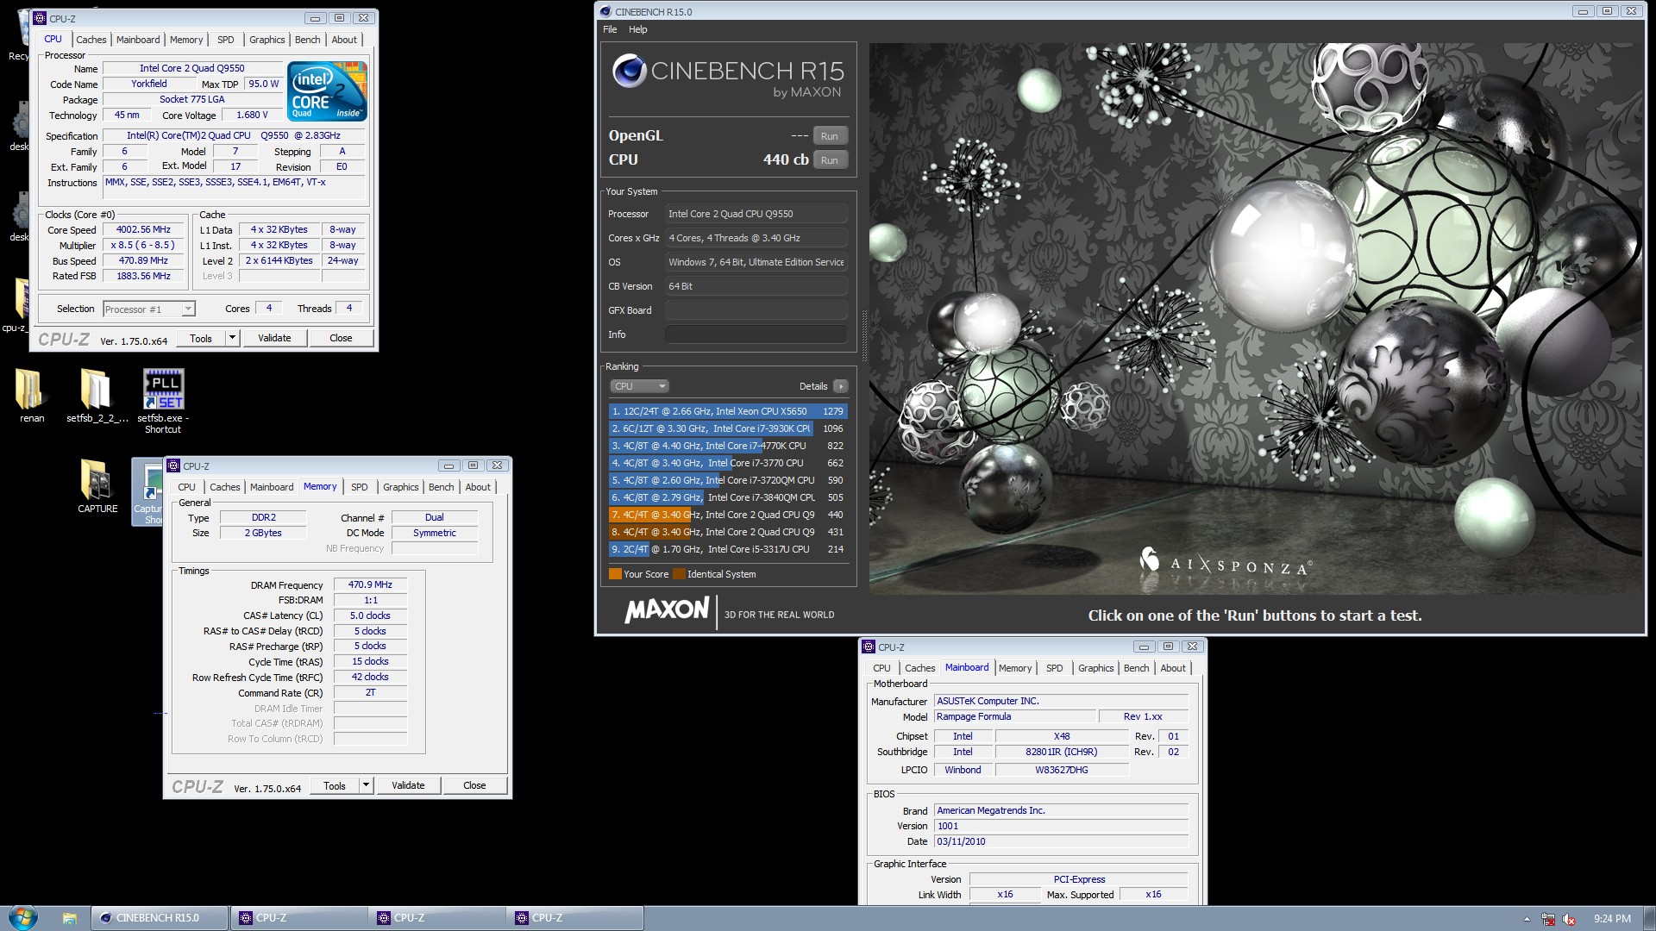The width and height of the screenshot is (1656, 931).
Task: Switch to Caches tab in top-left CPU-Z
Action: point(91,40)
